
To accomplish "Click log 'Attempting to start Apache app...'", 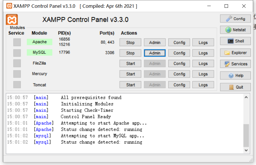I will point(104,123).
